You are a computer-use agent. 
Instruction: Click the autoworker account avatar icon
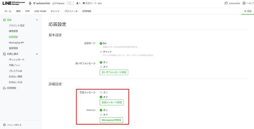click(30, 3)
